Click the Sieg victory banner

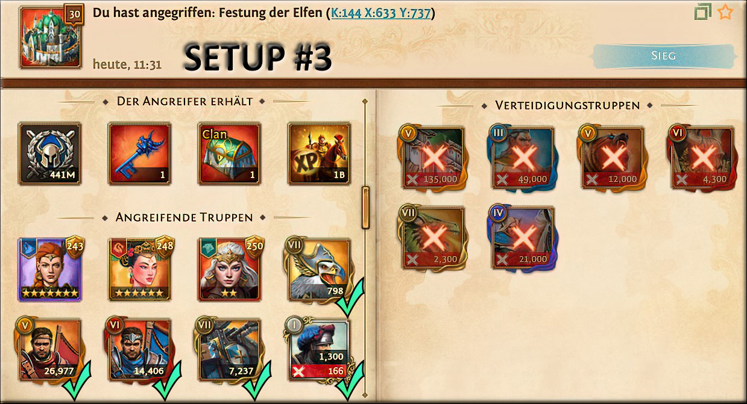click(664, 56)
